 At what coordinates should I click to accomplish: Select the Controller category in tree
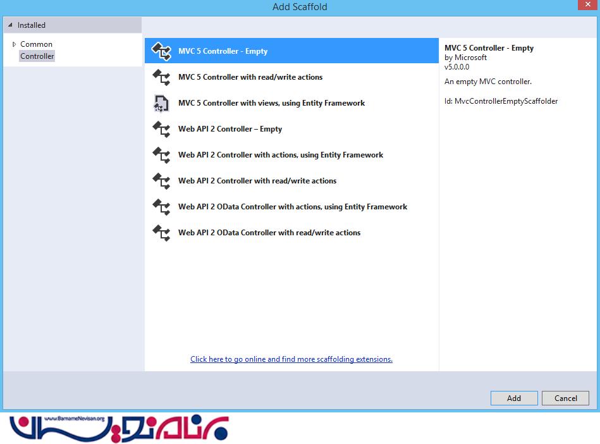(x=37, y=56)
